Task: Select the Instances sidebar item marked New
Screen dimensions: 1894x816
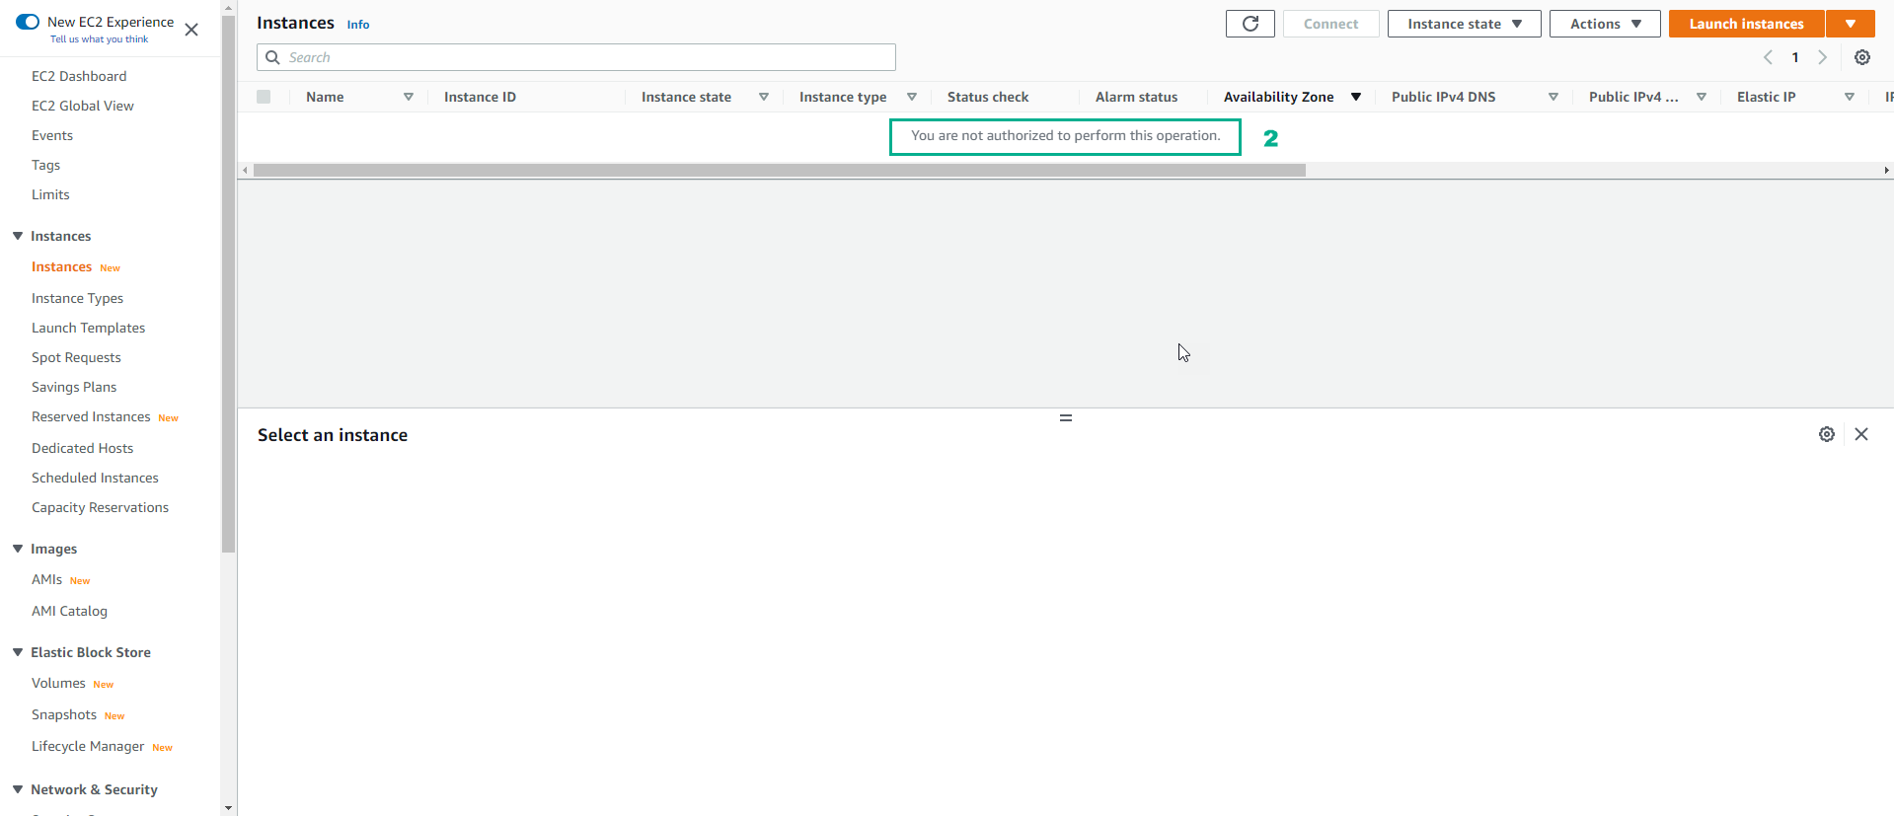Action: tap(61, 266)
